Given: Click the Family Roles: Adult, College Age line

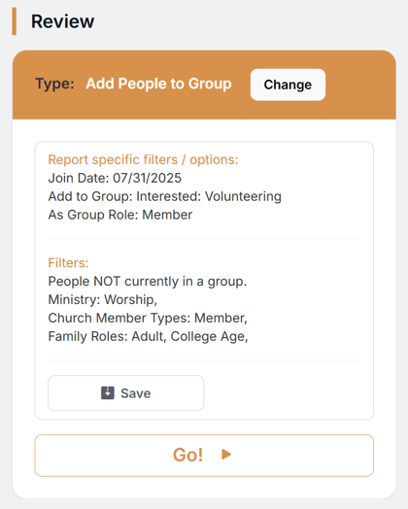Looking at the screenshot, I should pos(148,337).
